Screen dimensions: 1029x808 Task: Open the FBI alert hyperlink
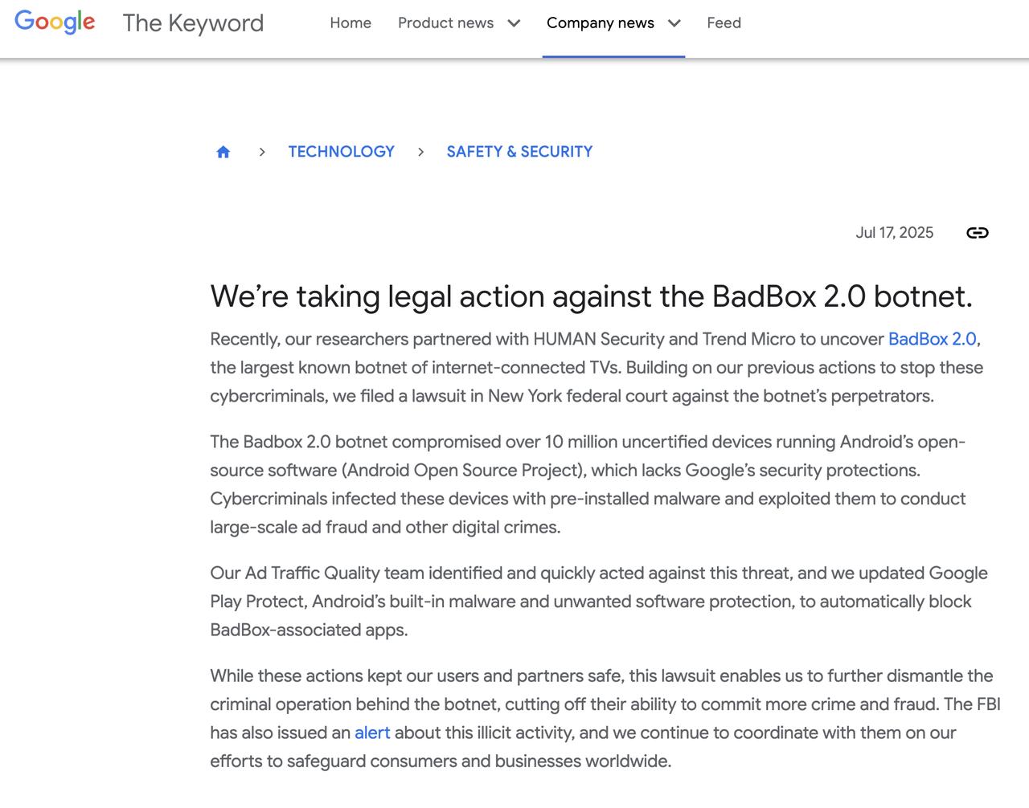(x=372, y=733)
